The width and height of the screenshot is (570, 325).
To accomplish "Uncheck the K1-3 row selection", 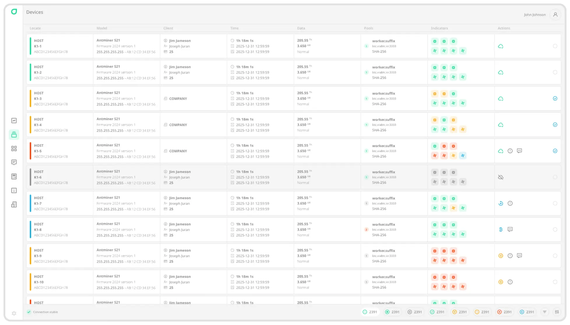I will (555, 98).
